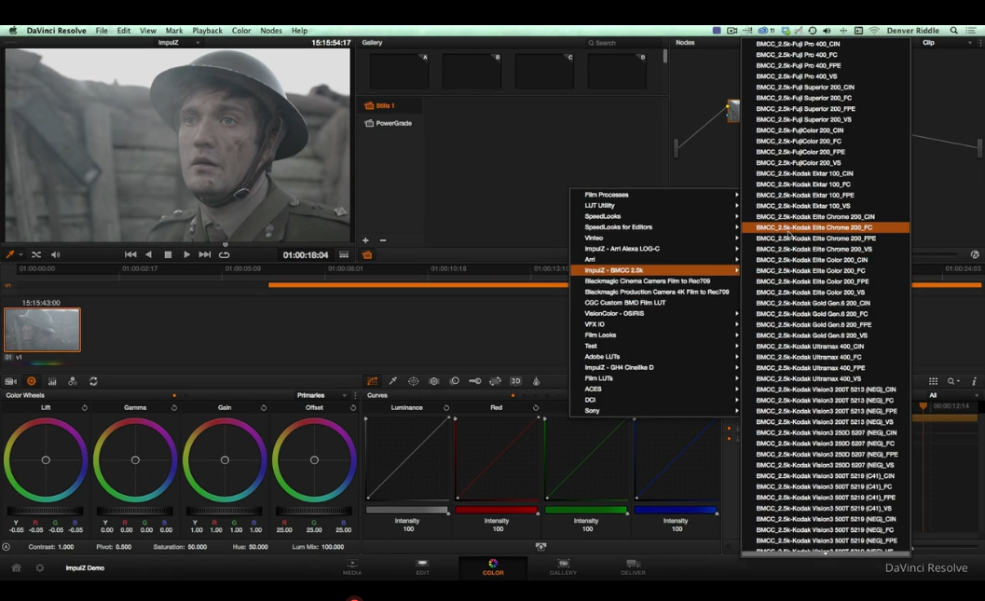Switch to the MEDIA page

pyautogui.click(x=352, y=567)
